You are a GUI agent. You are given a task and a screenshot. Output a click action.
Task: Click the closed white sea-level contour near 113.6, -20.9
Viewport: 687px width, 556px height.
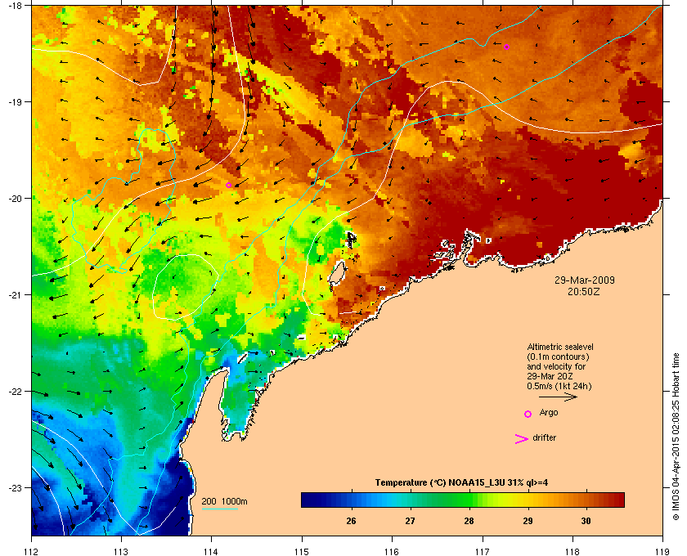click(x=186, y=287)
